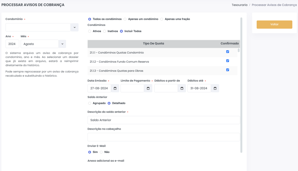The width and height of the screenshot is (298, 171).
Task: Open the Agosto month combo box
Action: (x=40, y=44)
